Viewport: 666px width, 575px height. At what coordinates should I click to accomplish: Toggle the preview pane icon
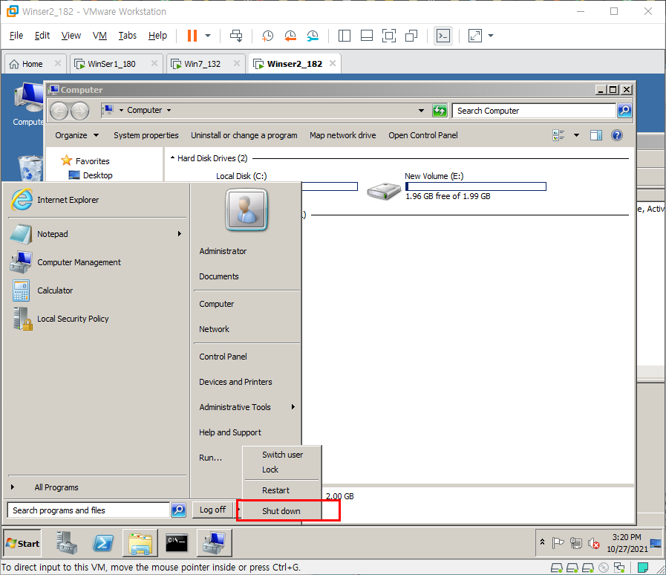point(596,135)
